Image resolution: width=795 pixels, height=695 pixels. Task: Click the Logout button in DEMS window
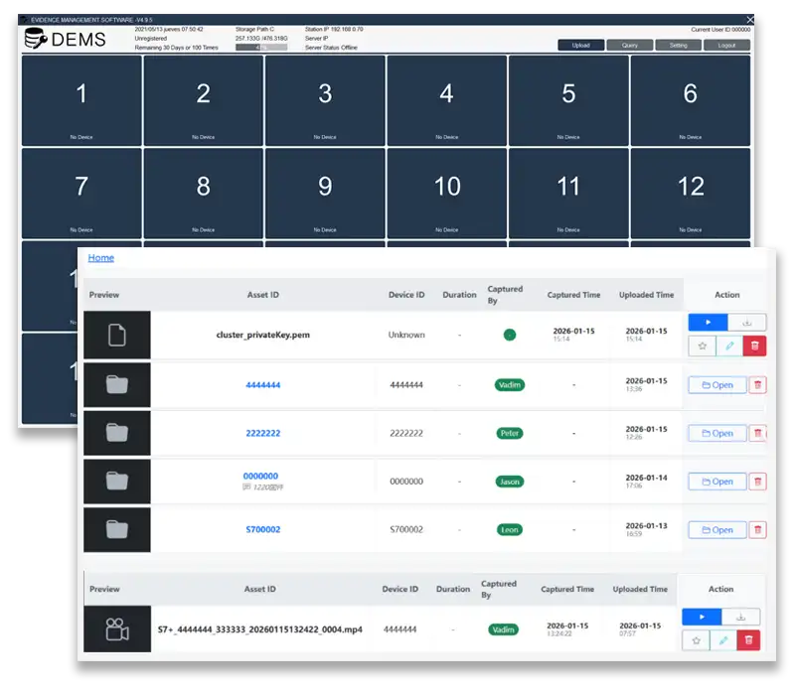tap(726, 45)
